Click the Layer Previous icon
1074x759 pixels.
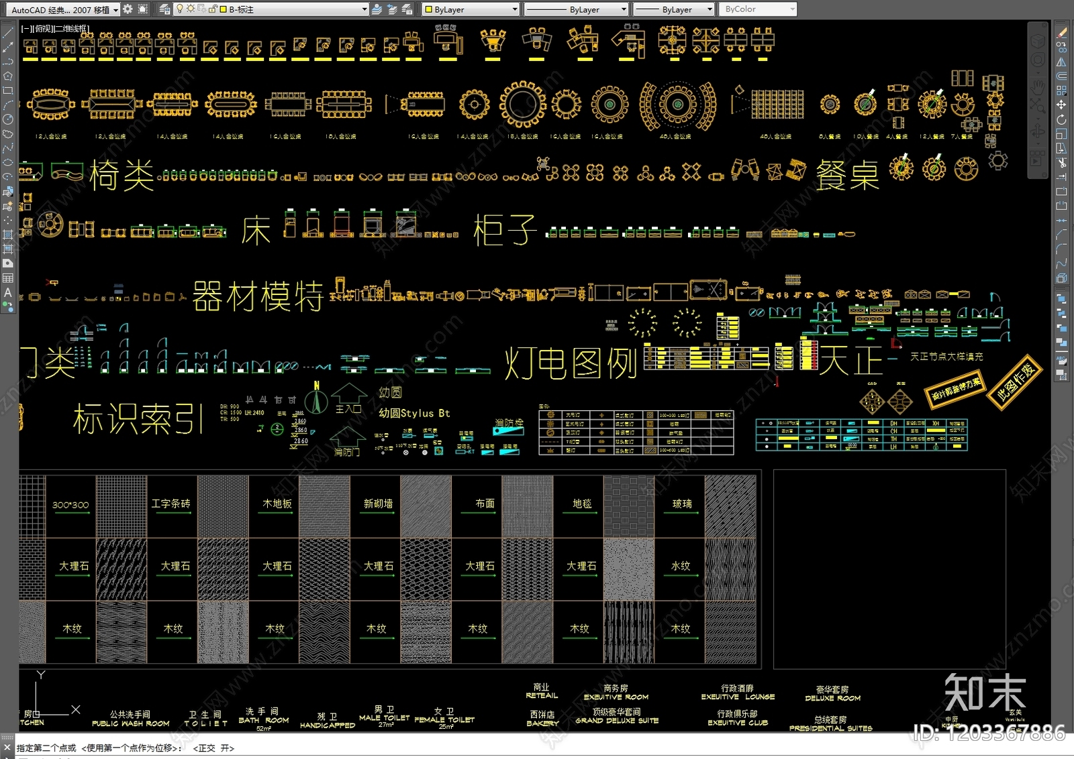tap(392, 9)
